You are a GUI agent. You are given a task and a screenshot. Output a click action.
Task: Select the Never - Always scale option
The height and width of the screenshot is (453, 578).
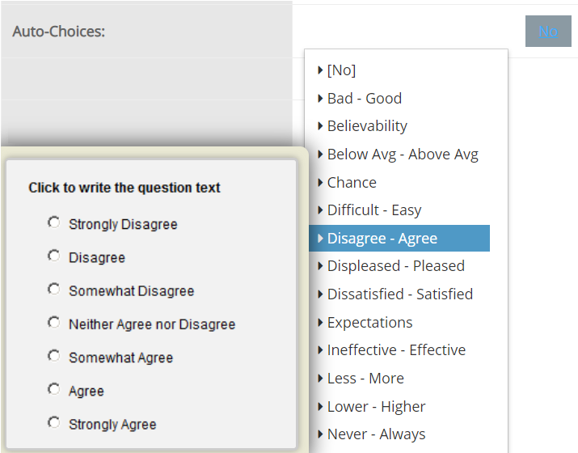[x=376, y=434]
